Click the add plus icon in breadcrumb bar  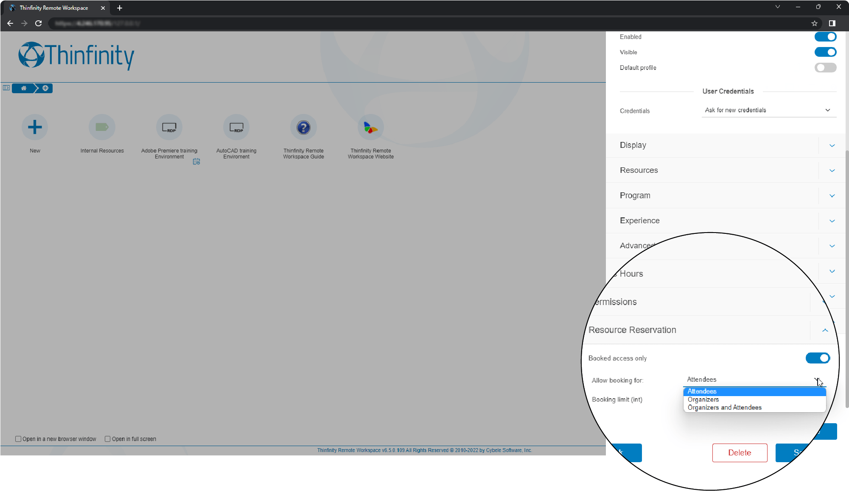click(x=45, y=88)
